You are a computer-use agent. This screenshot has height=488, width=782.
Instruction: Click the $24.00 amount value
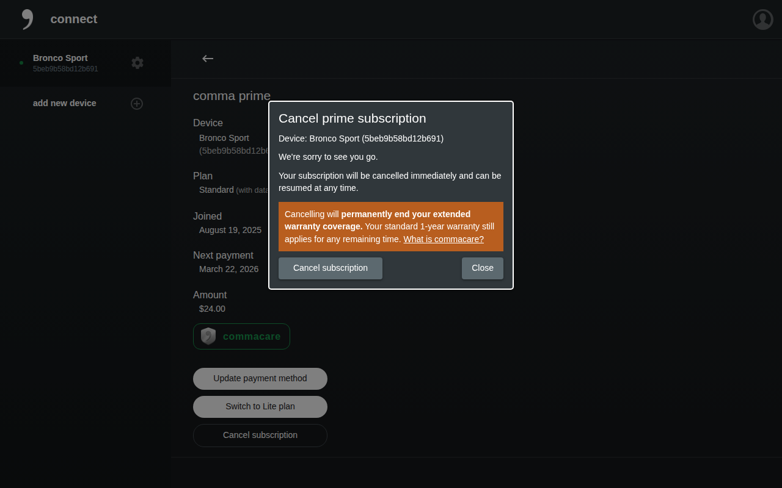(x=212, y=309)
